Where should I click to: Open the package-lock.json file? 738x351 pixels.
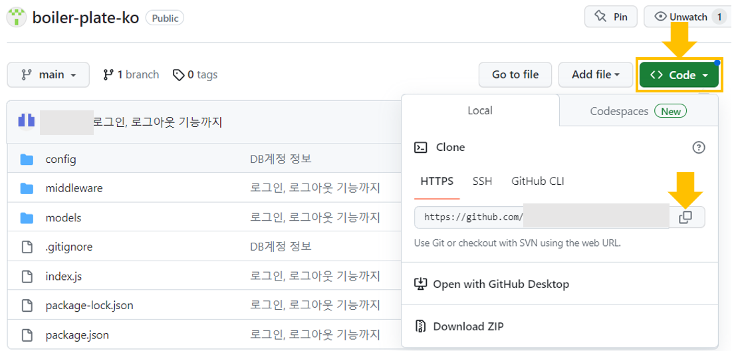90,305
